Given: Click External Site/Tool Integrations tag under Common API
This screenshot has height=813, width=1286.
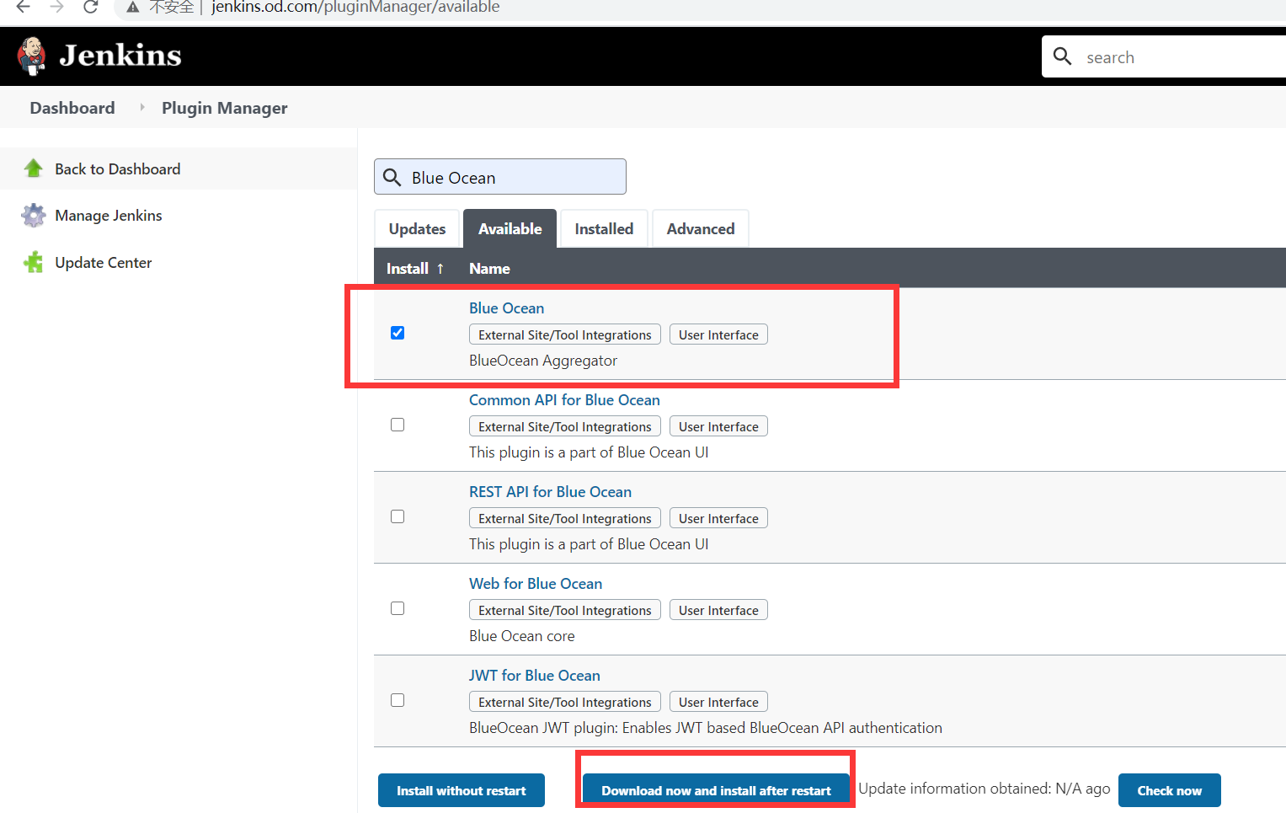Looking at the screenshot, I should 565,426.
